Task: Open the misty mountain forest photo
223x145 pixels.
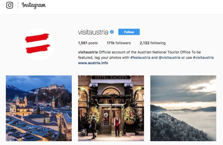Action: (183, 108)
